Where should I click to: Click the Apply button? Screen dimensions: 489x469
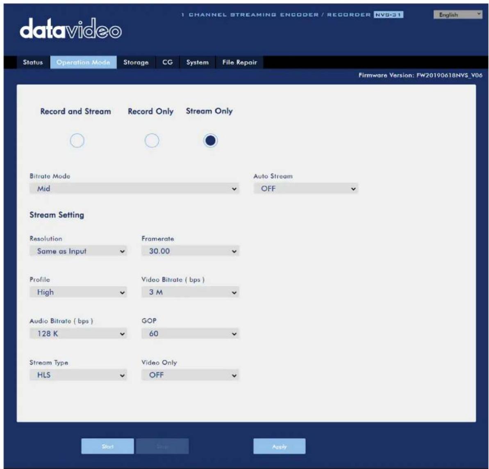pos(280,446)
